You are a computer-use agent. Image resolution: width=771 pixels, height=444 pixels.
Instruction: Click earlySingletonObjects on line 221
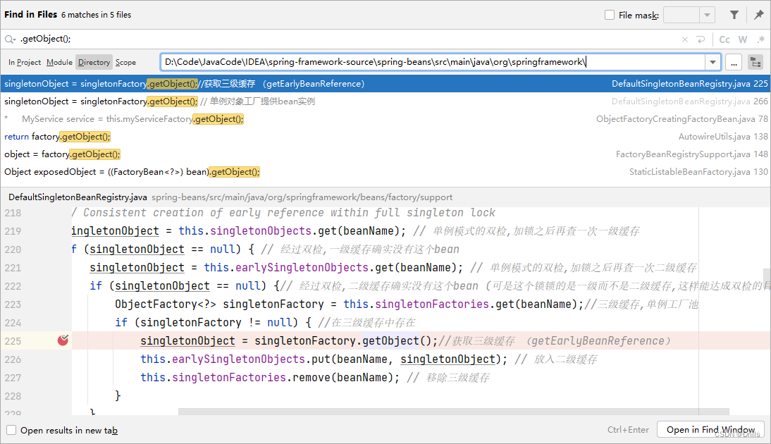pos(302,268)
